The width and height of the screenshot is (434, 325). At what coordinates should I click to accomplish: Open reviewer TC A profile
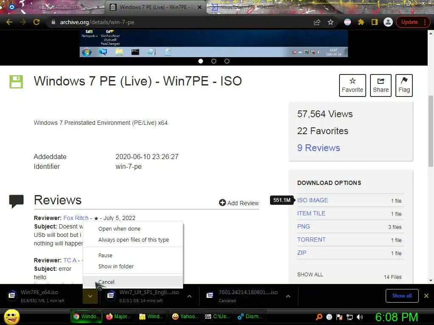click(70, 260)
